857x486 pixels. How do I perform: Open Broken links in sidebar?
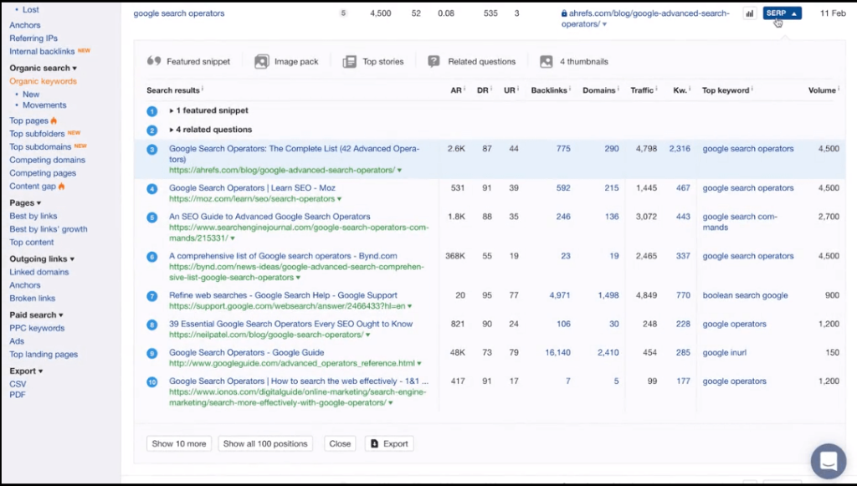point(33,298)
